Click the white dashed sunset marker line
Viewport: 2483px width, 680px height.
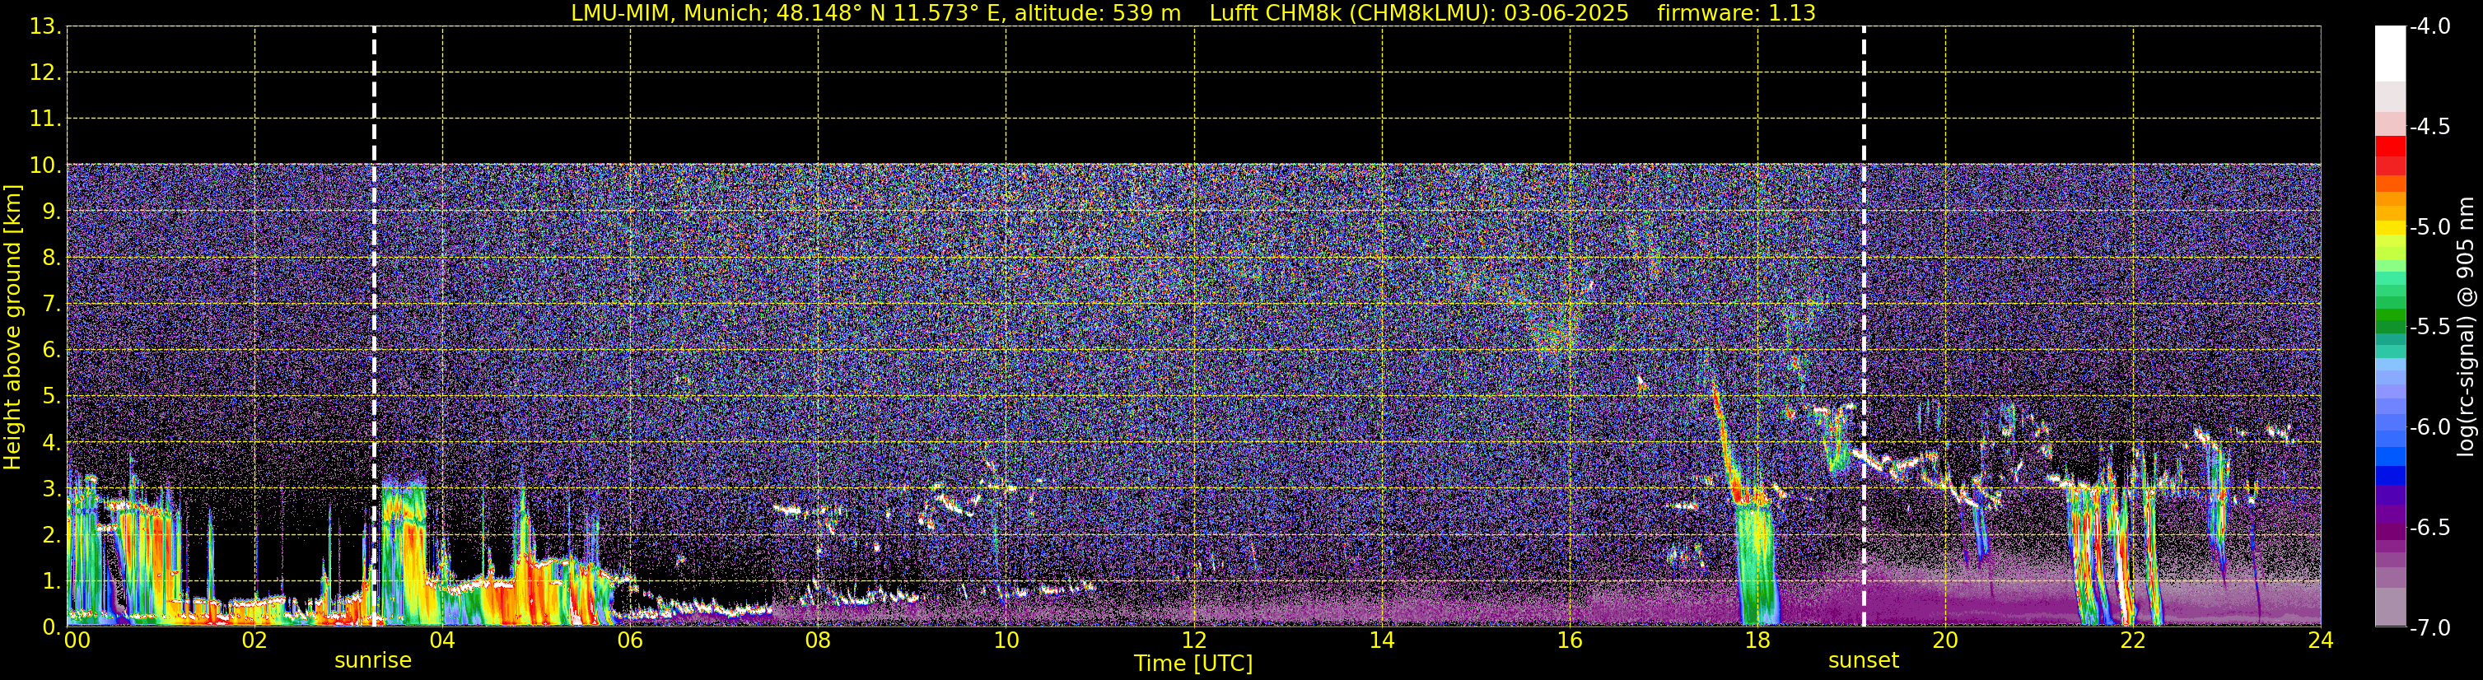(x=1863, y=327)
